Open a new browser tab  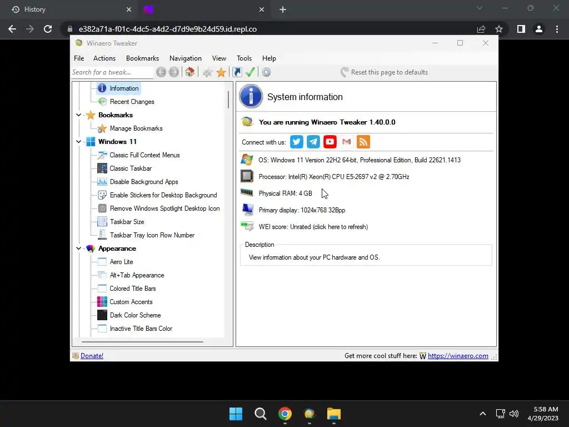click(x=283, y=9)
